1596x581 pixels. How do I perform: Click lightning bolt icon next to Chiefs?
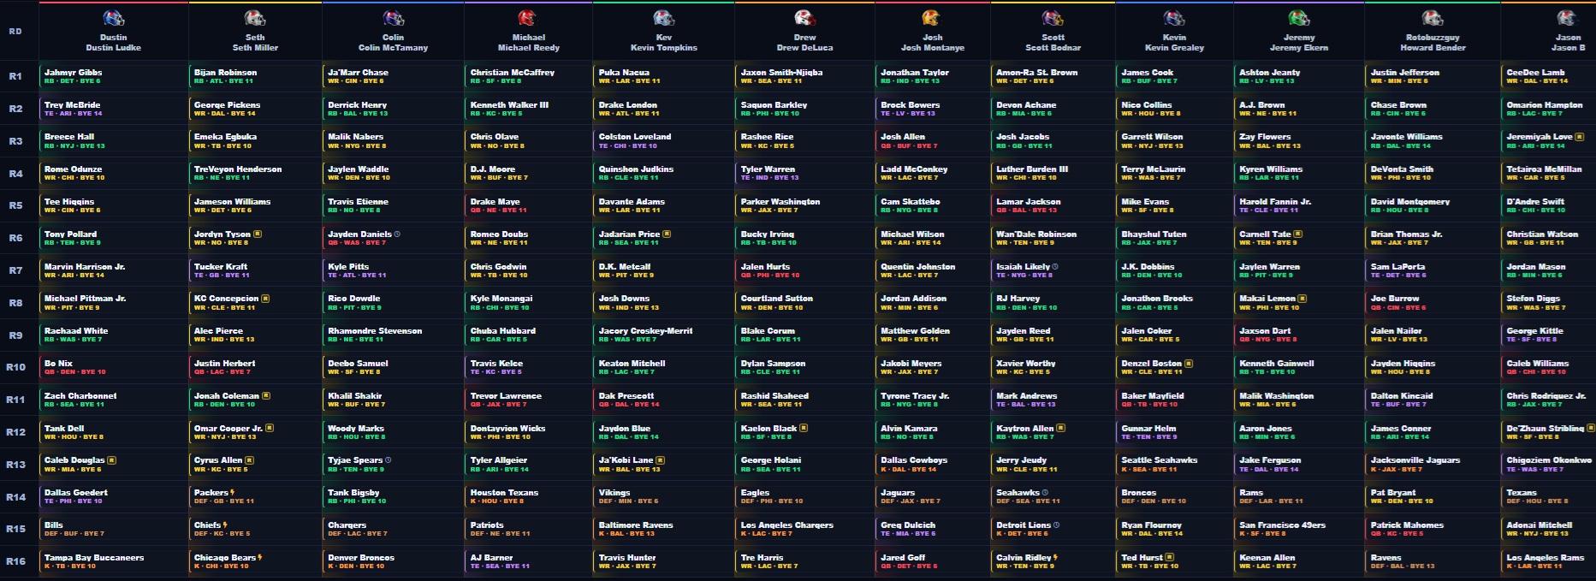[x=225, y=525]
